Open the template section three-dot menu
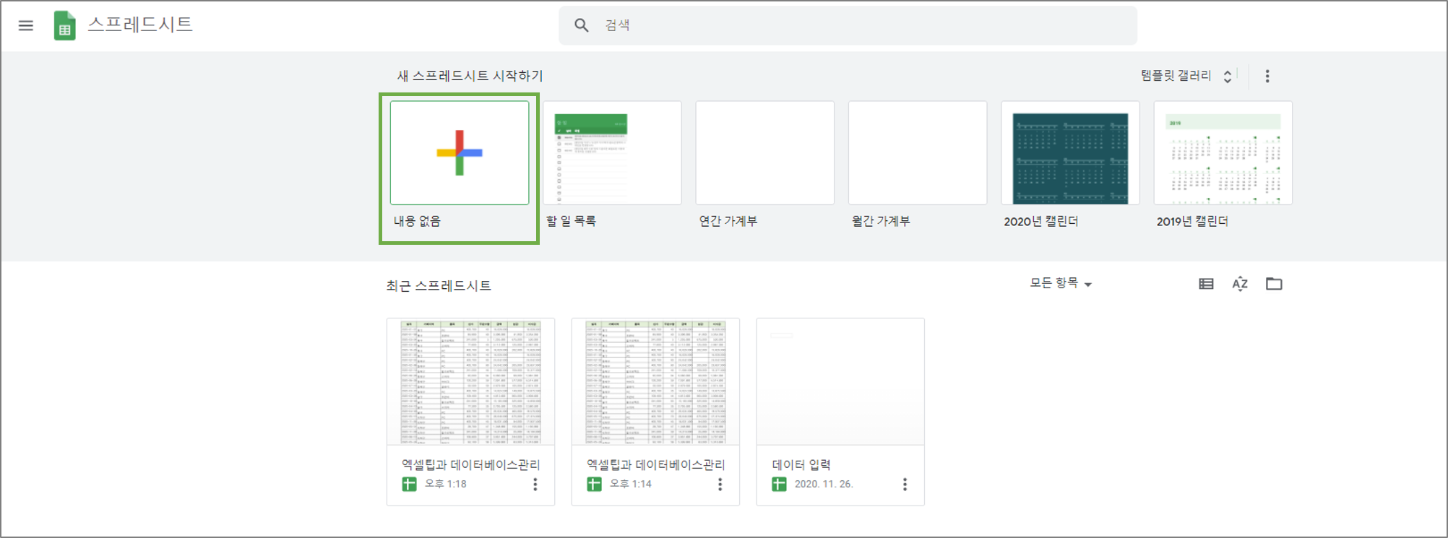The height and width of the screenshot is (538, 1448). (1267, 76)
